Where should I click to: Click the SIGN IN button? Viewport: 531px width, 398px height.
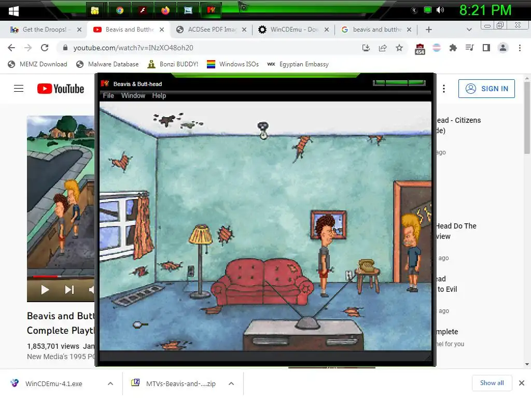(486, 89)
